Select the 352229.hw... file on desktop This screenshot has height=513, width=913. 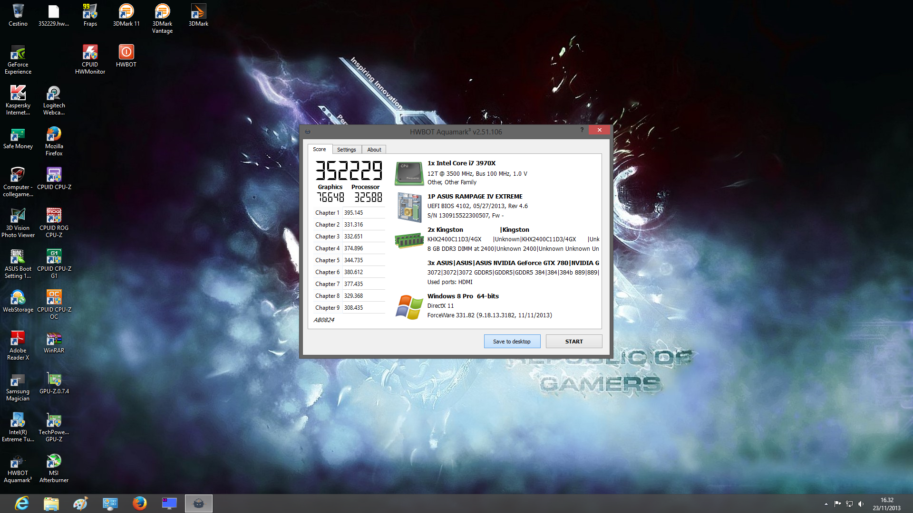[54, 15]
